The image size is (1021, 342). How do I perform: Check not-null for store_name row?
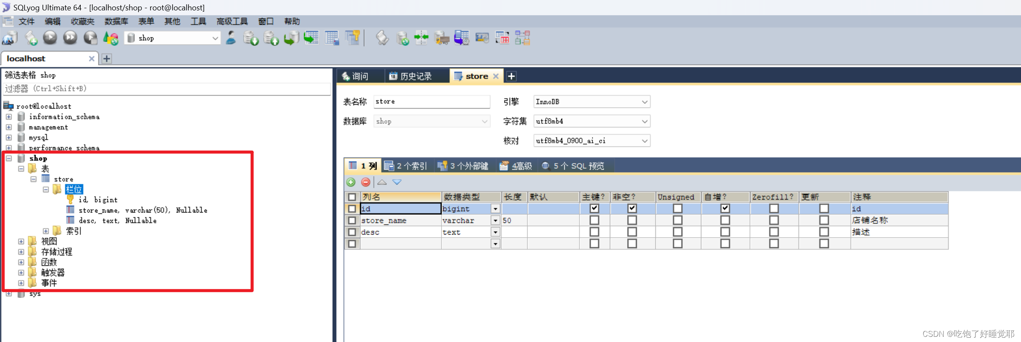(x=632, y=220)
